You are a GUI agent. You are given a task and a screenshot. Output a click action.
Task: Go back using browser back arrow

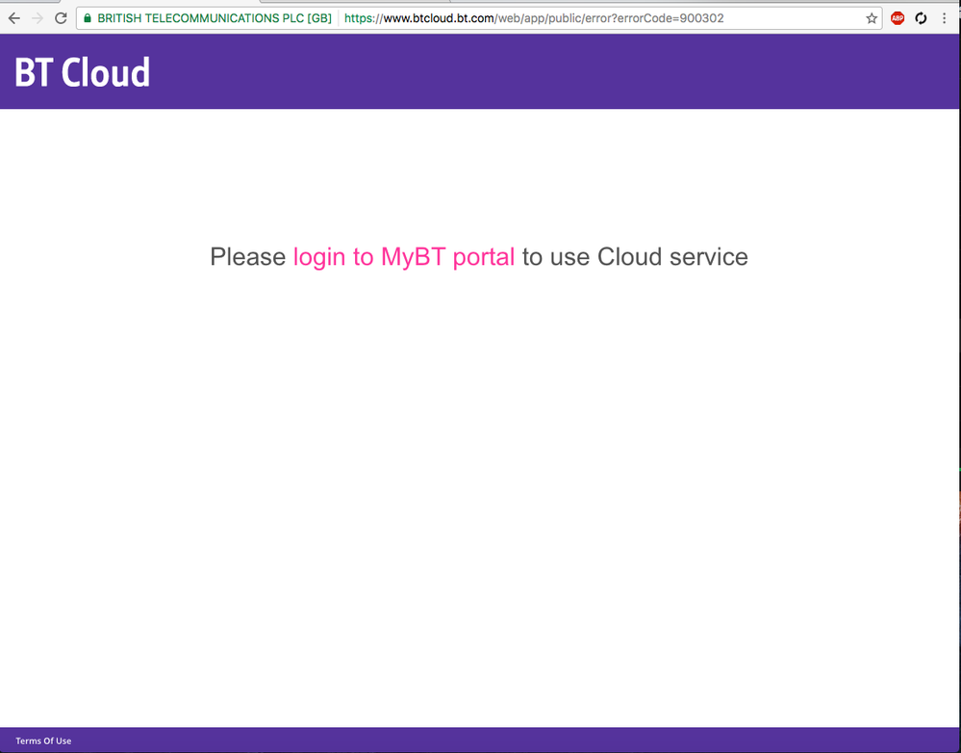point(14,18)
